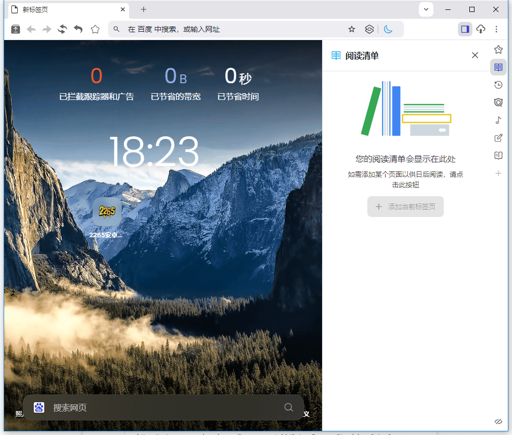Open the history panel in the sidebar
The width and height of the screenshot is (512, 435).
[498, 84]
